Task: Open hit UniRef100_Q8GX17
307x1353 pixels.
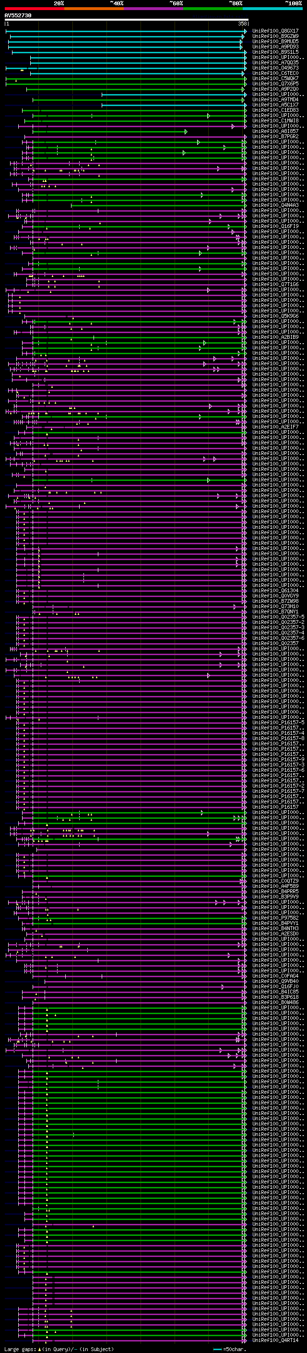Action: coord(275,31)
